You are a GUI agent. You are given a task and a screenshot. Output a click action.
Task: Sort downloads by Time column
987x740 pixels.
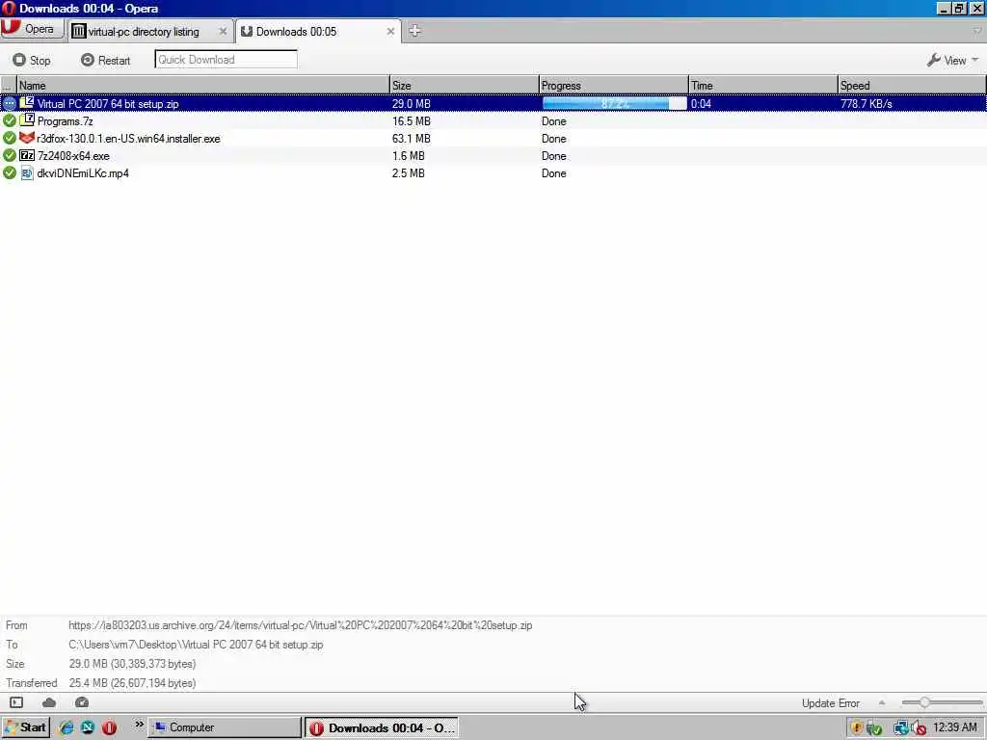[x=763, y=85]
